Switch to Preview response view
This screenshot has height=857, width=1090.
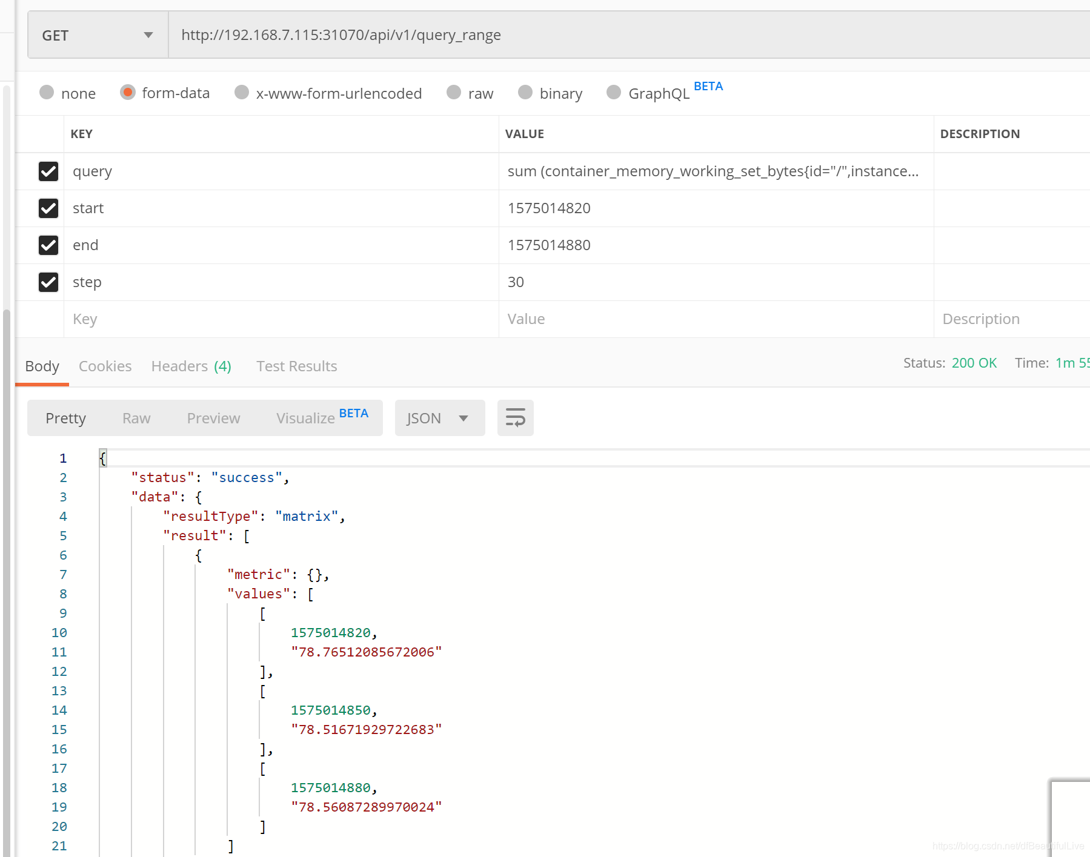coord(214,419)
